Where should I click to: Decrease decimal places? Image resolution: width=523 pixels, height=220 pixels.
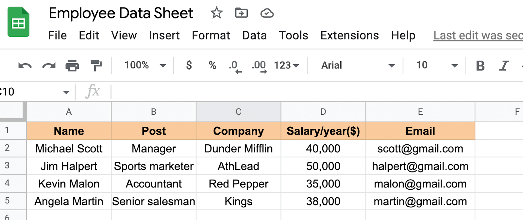(x=235, y=66)
